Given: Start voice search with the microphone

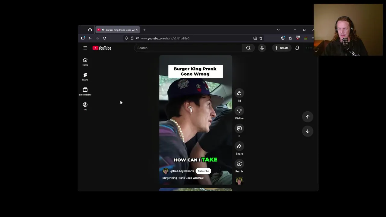Looking at the screenshot, I should tap(262, 48).
